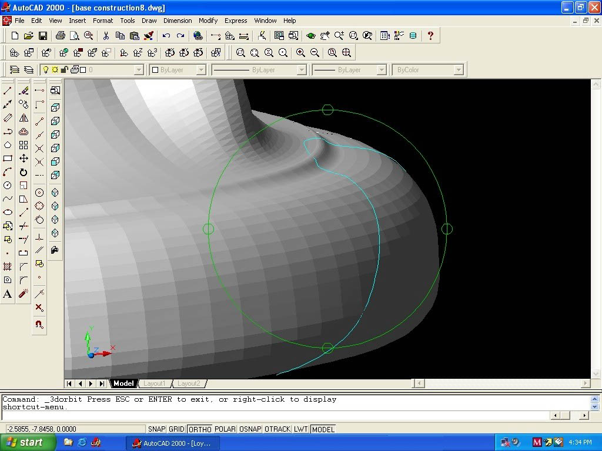Select the Erase tool
602x451 pixels.
coord(24,91)
